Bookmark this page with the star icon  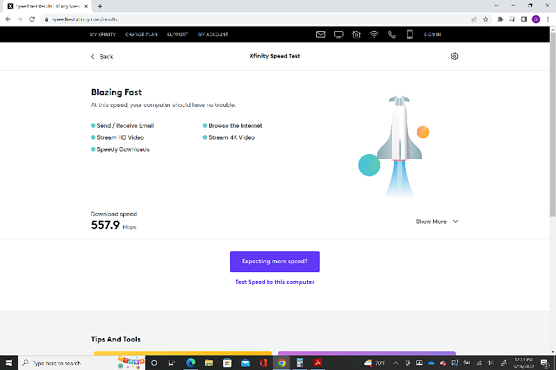click(485, 19)
